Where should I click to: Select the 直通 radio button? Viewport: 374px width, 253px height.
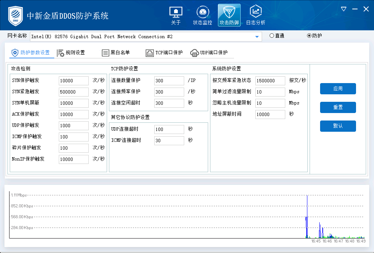pyautogui.click(x=272, y=36)
